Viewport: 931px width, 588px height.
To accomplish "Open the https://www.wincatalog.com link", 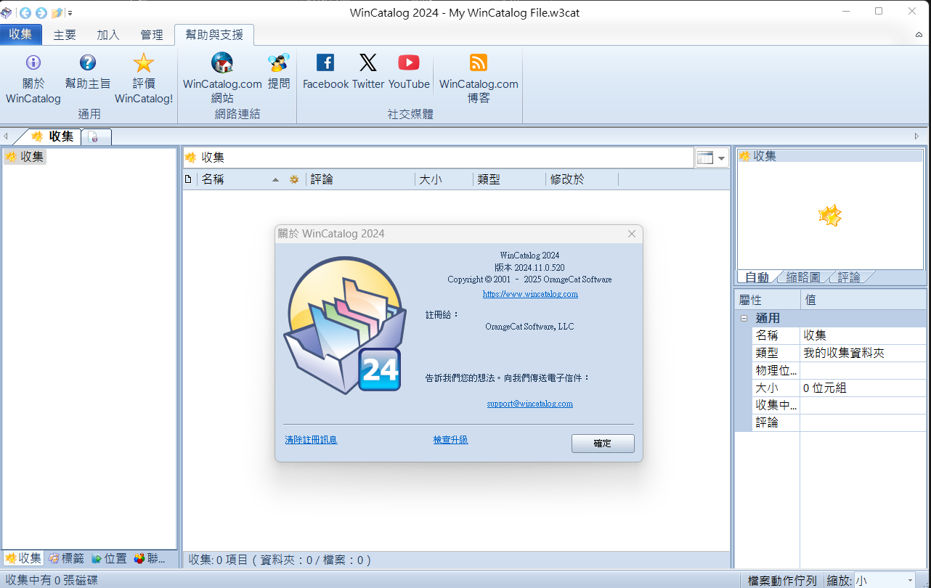I will 530,294.
